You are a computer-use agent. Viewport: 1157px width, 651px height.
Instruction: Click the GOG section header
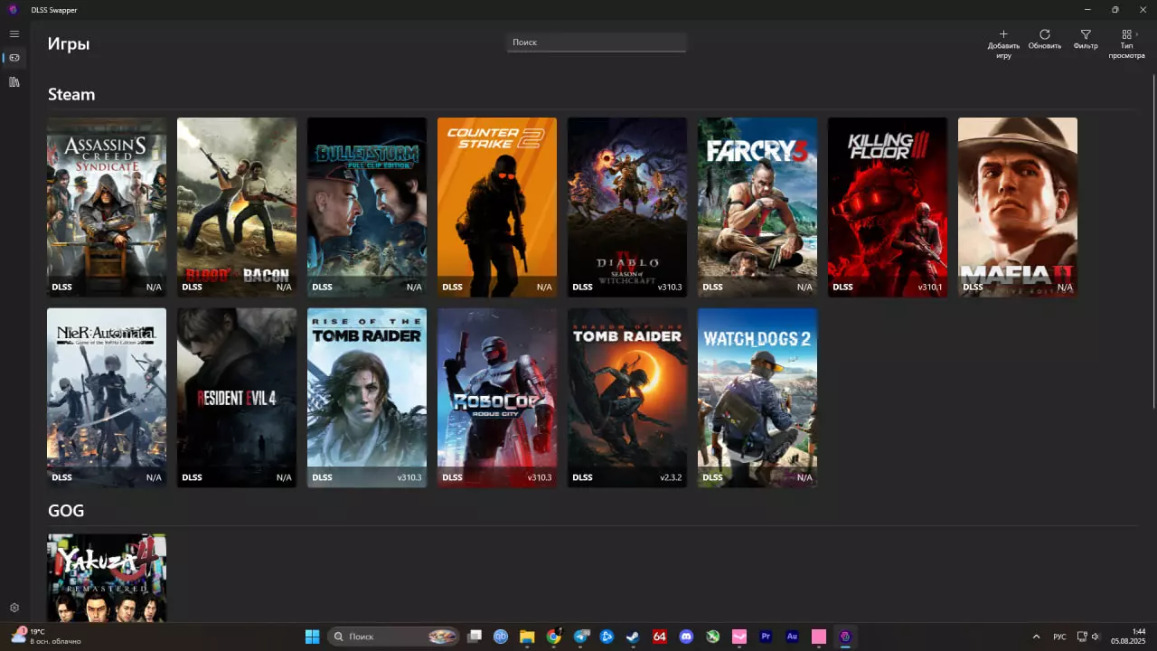tap(66, 511)
